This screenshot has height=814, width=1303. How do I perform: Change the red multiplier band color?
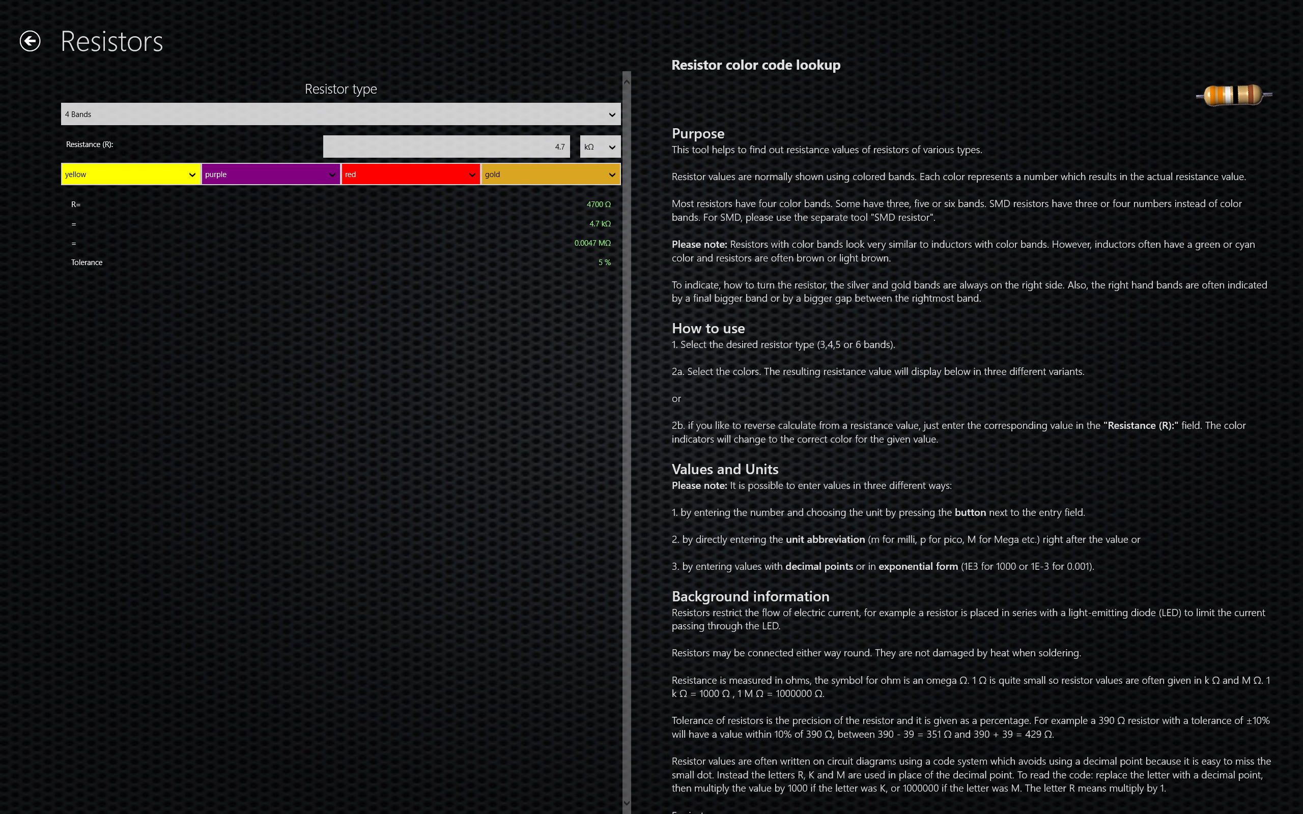[410, 175]
